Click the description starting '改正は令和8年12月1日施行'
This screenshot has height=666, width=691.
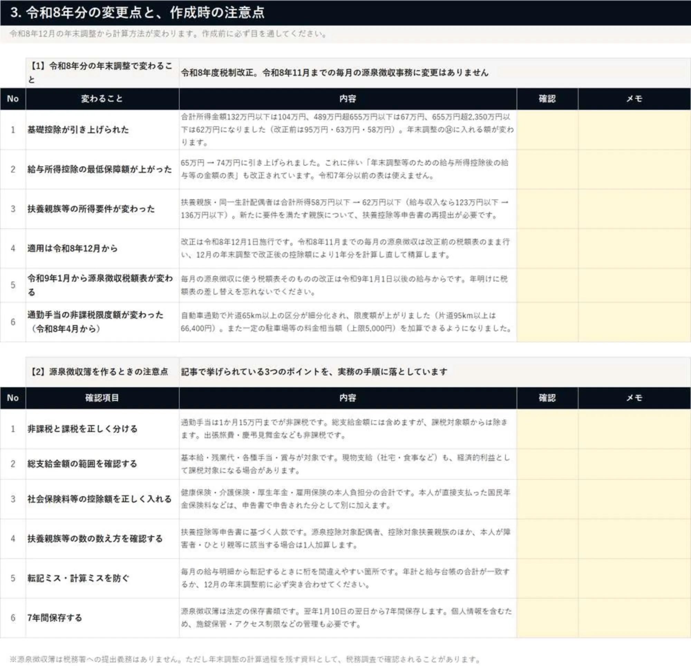click(x=348, y=249)
